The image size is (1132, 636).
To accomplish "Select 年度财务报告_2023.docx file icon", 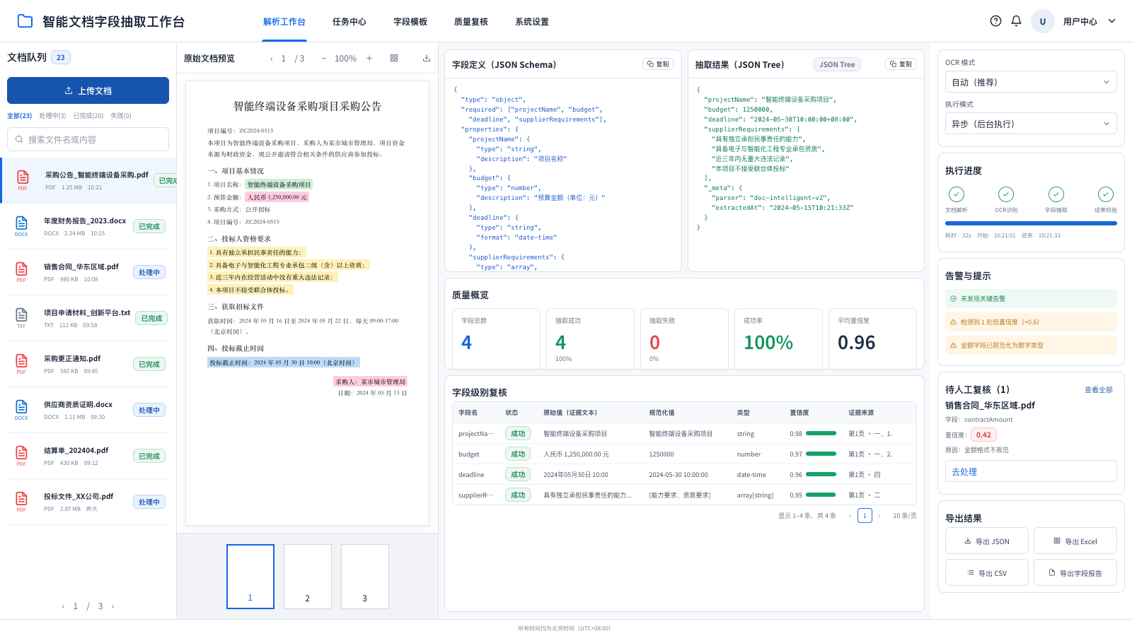I will click(x=21, y=225).
